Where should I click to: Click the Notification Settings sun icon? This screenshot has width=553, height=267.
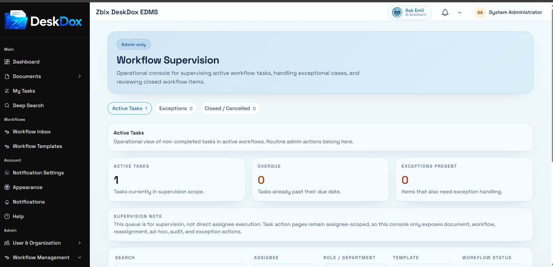[7, 173]
